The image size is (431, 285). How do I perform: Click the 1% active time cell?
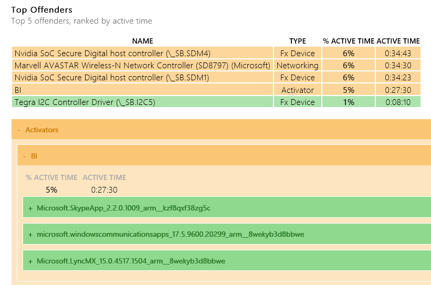click(348, 102)
